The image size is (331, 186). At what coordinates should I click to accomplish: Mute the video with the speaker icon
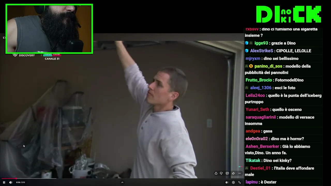pos(11,182)
